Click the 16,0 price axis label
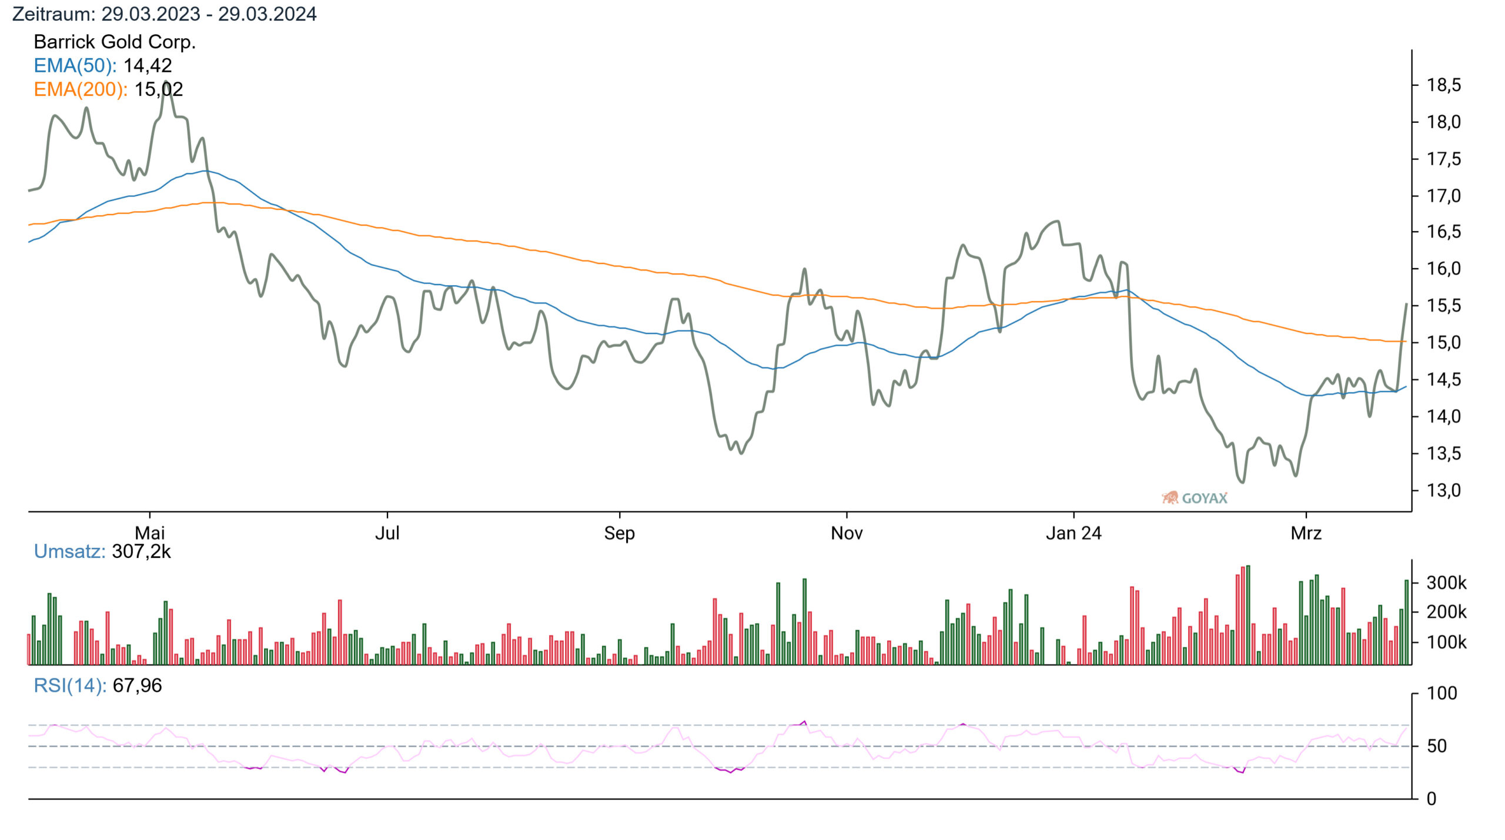Viewport: 1505px width, 840px height. (x=1444, y=269)
